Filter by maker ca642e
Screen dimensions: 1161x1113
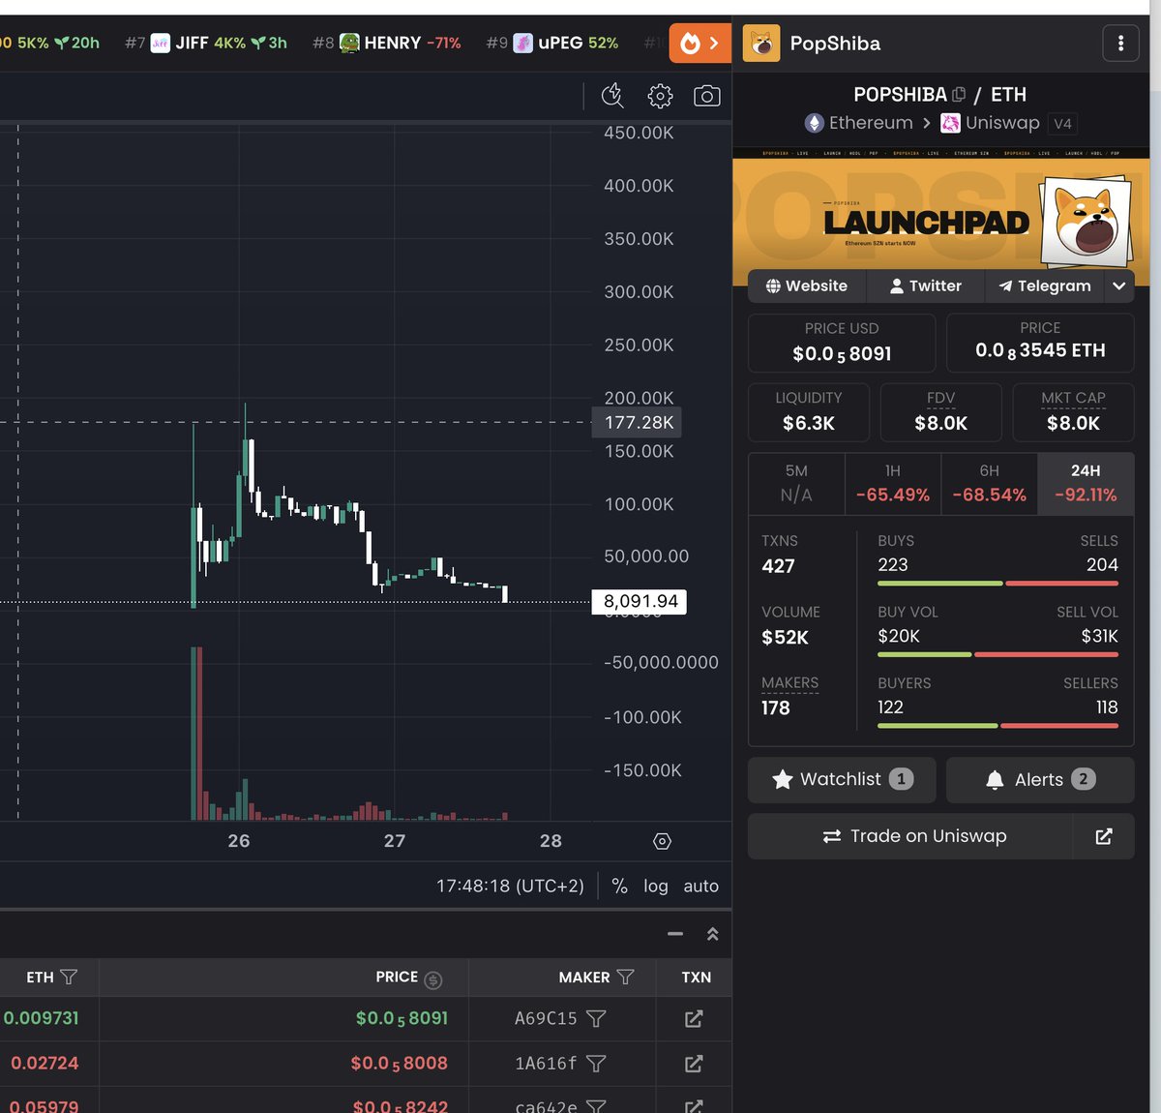[596, 1105]
